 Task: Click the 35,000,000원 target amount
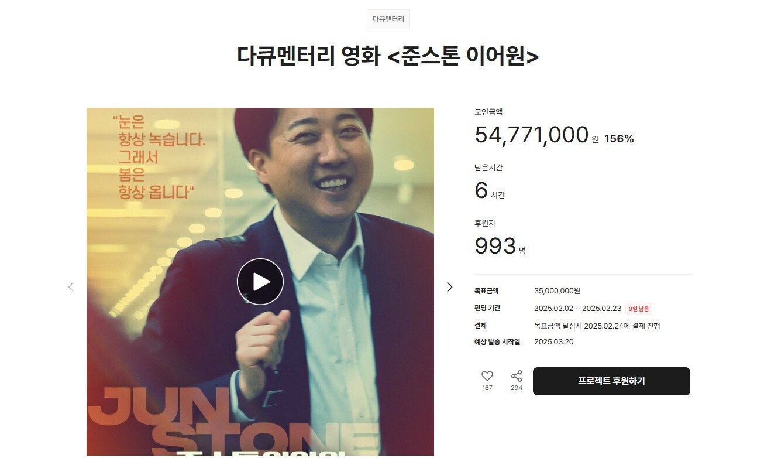tap(557, 291)
